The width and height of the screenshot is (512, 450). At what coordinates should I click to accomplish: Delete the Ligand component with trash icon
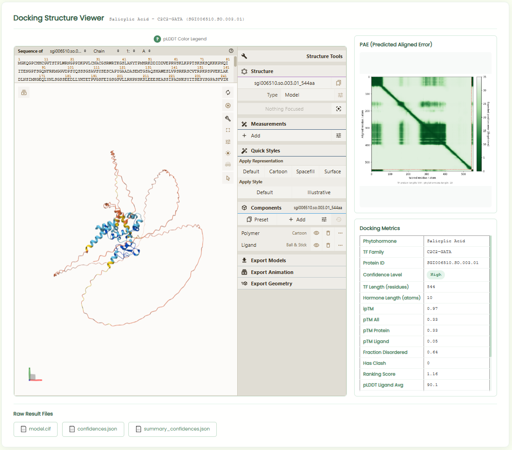328,245
